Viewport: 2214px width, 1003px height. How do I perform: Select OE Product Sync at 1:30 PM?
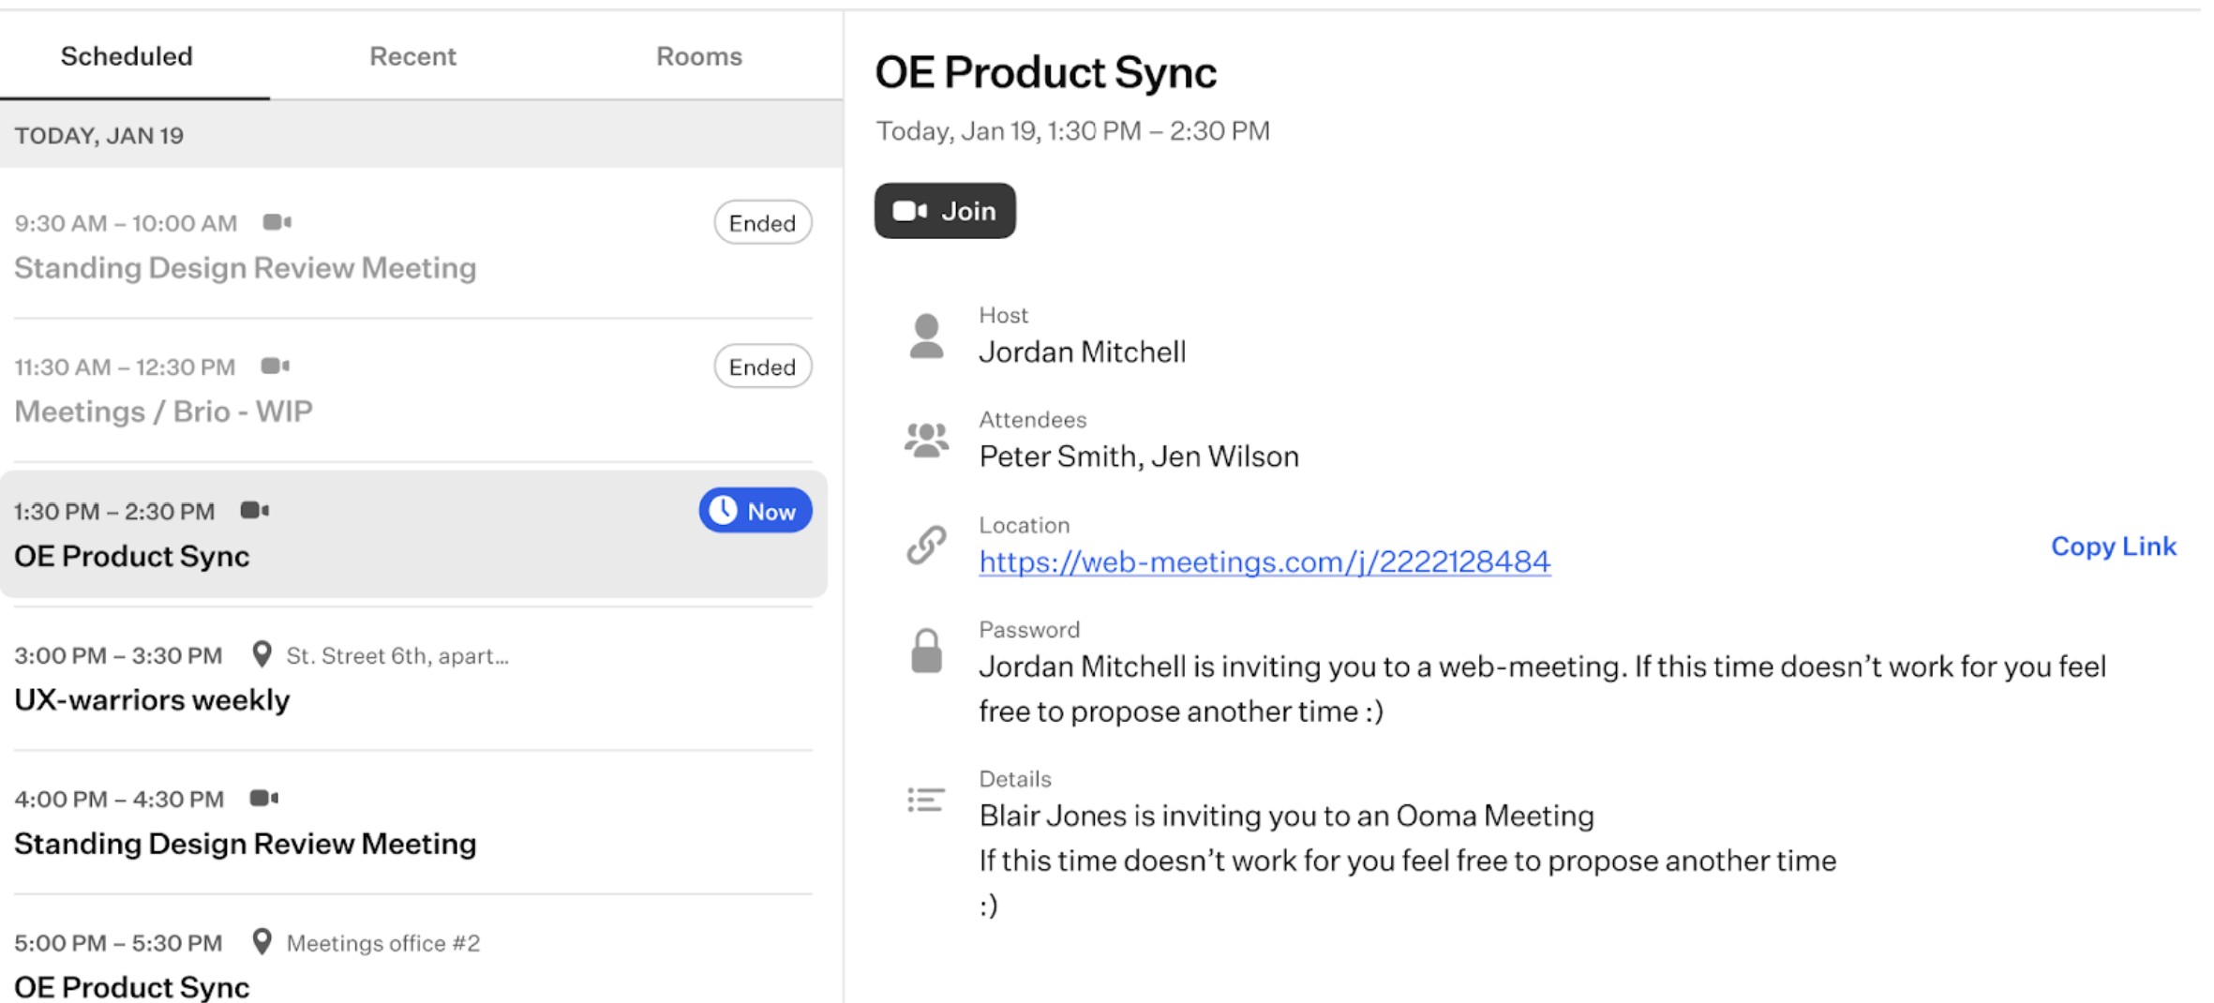pyautogui.click(x=413, y=533)
